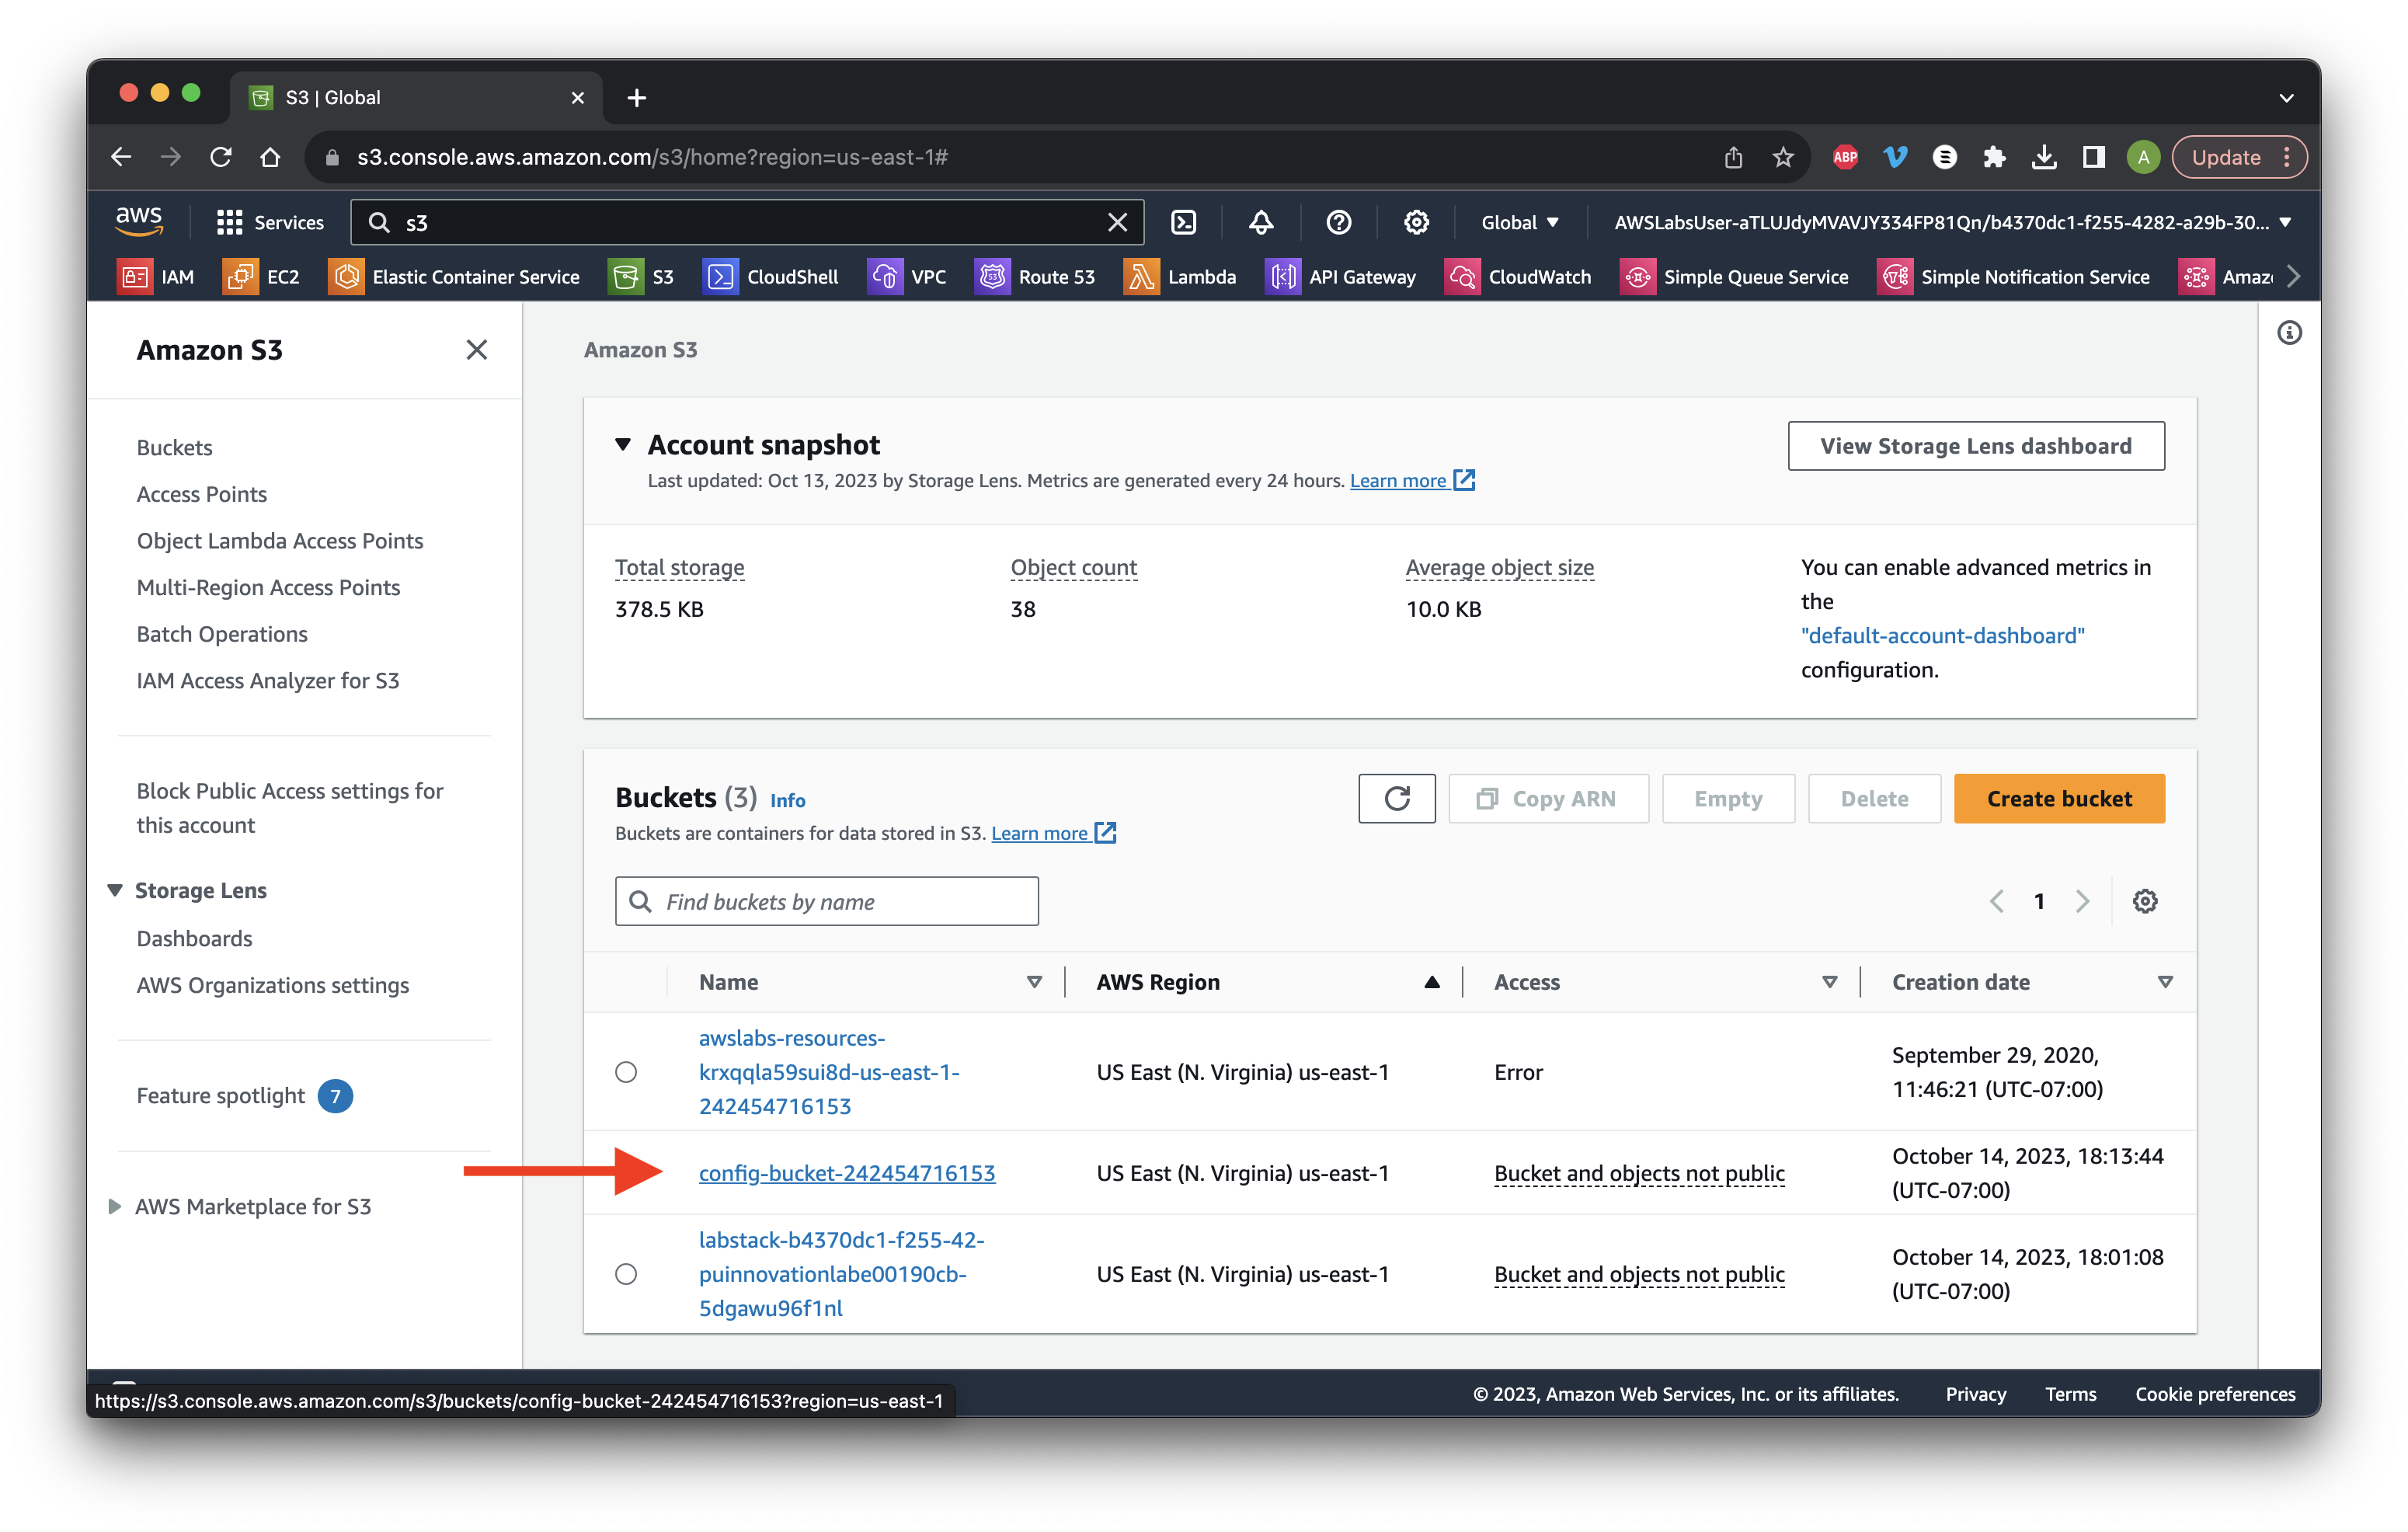The image size is (2408, 1532).
Task: Open IAM Access Analyzer for S3
Action: (267, 680)
